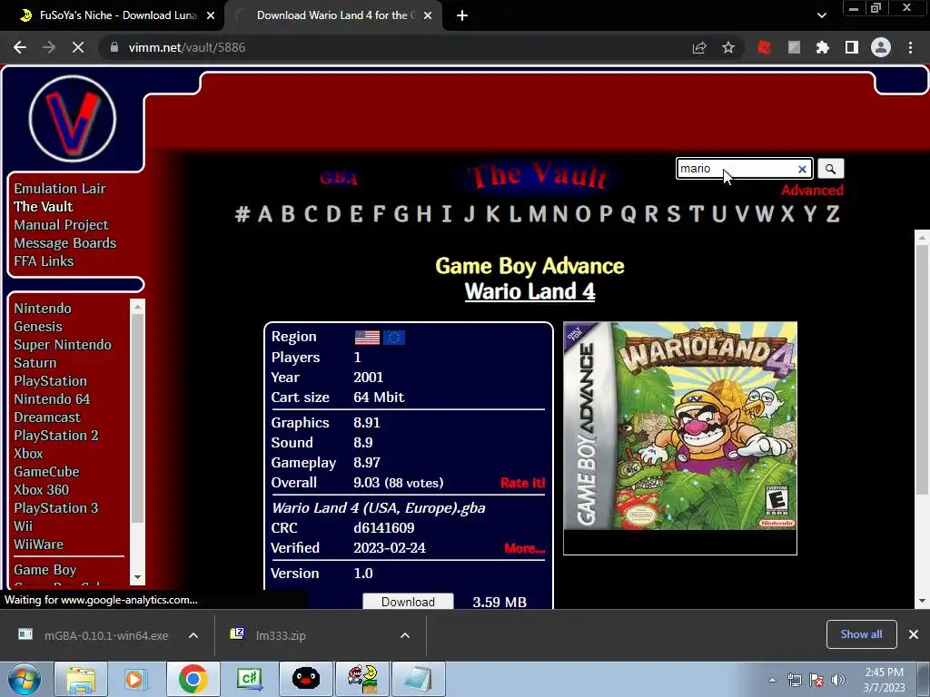The image size is (930, 697).
Task: Go back with the browser back arrow
Action: click(x=20, y=47)
